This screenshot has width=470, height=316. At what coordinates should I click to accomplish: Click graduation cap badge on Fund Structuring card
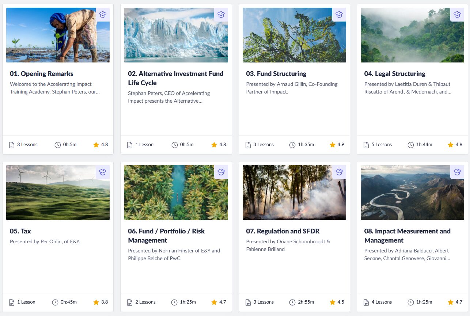(x=339, y=15)
